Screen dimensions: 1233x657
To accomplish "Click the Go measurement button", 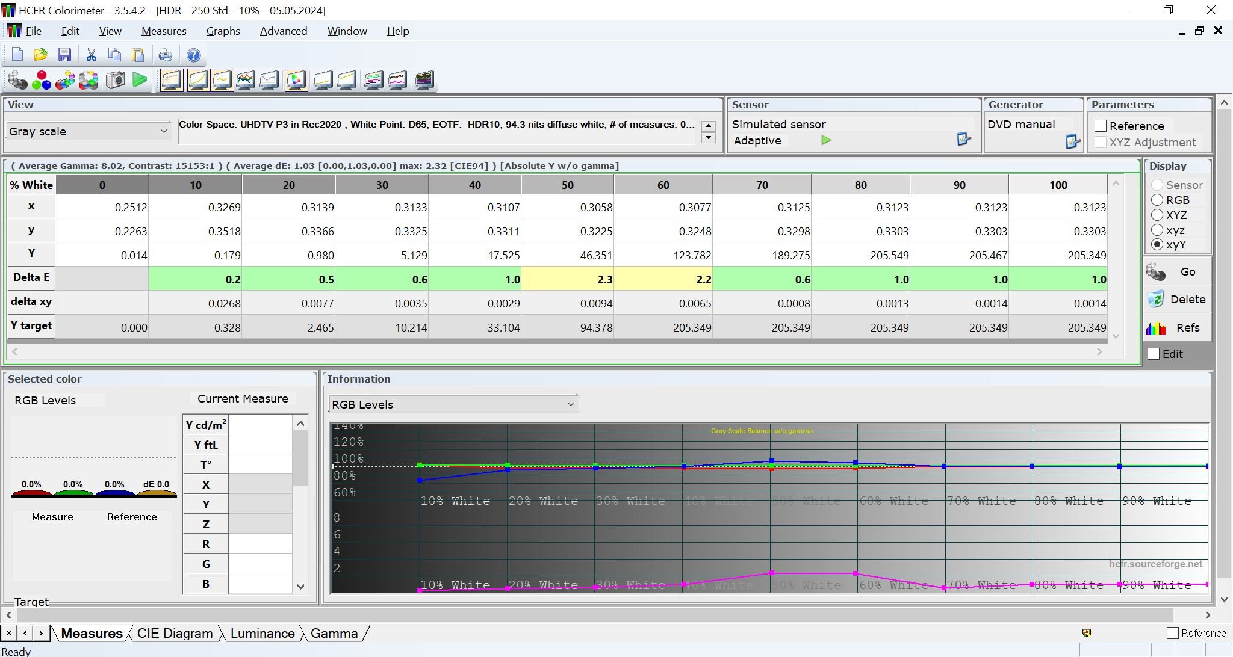I will tap(1177, 272).
